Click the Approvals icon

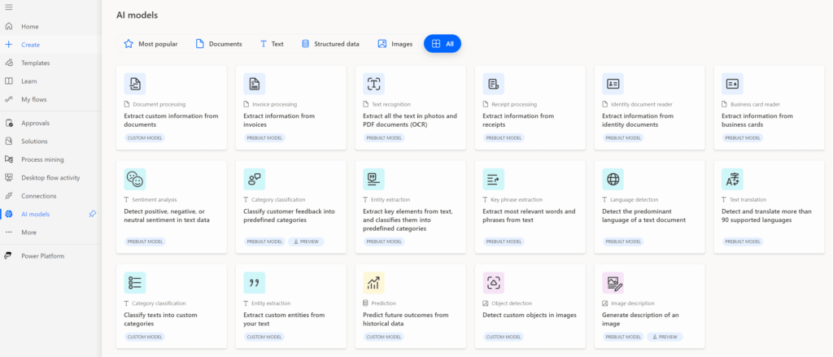click(8, 123)
